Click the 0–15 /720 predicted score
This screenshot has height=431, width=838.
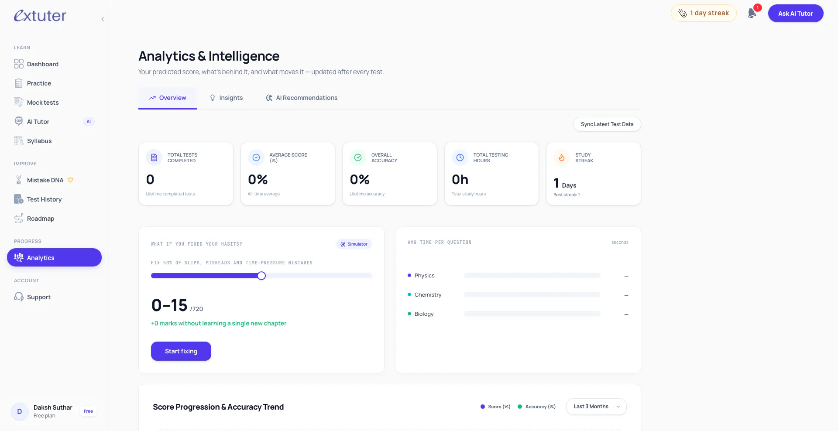(177, 305)
